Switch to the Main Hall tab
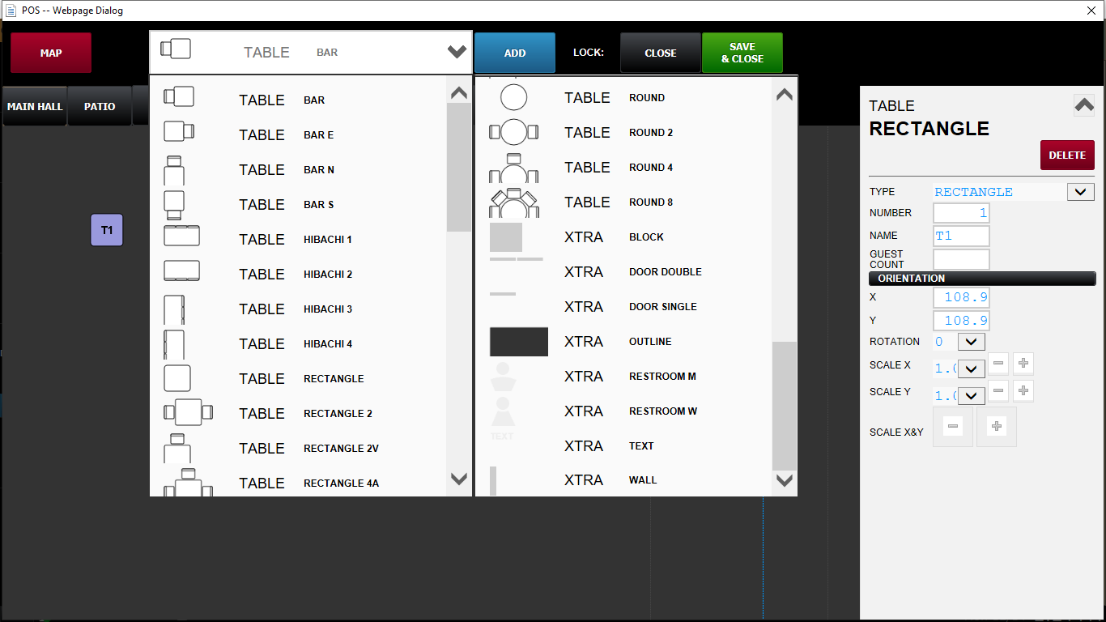1106x622 pixels. click(35, 106)
